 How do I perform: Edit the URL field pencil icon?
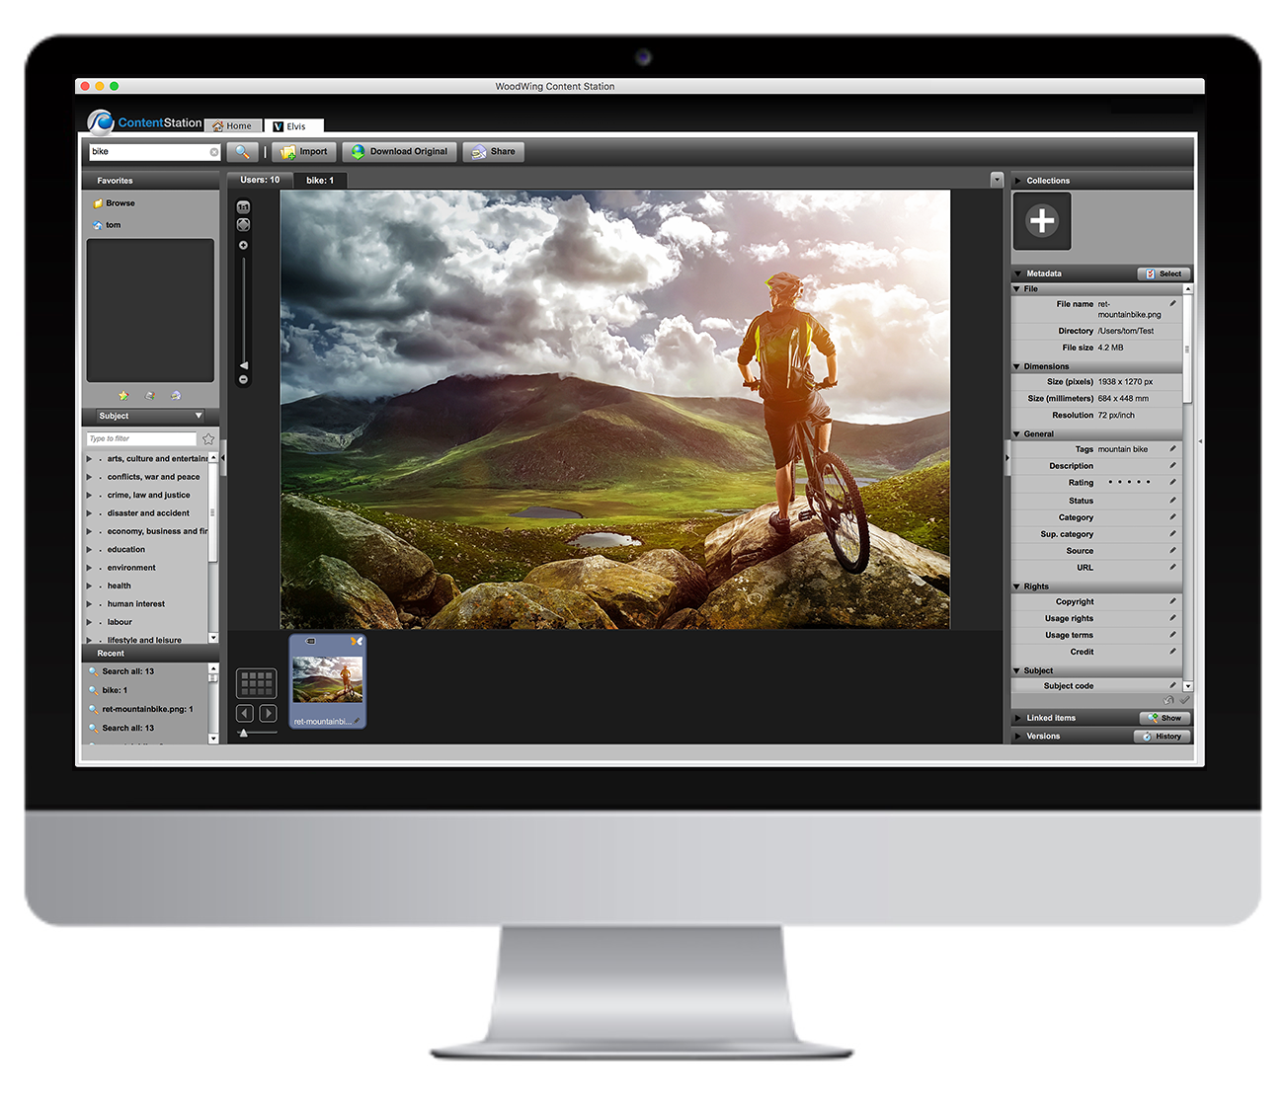tap(1172, 568)
